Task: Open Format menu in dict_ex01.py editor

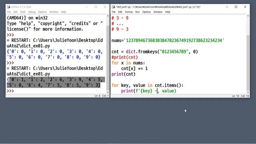Action: [129, 12]
